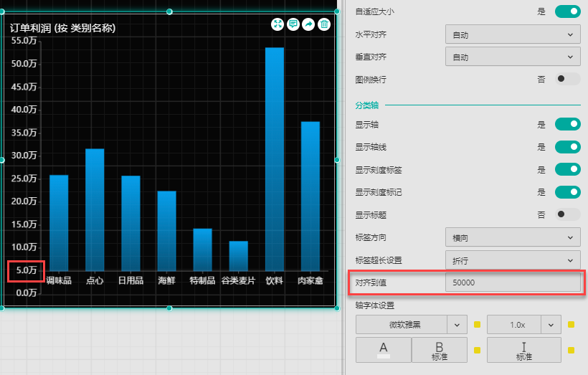This screenshot has height=375, width=588.
Task: Click the I 标准 italic button
Action: pyautogui.click(x=524, y=350)
